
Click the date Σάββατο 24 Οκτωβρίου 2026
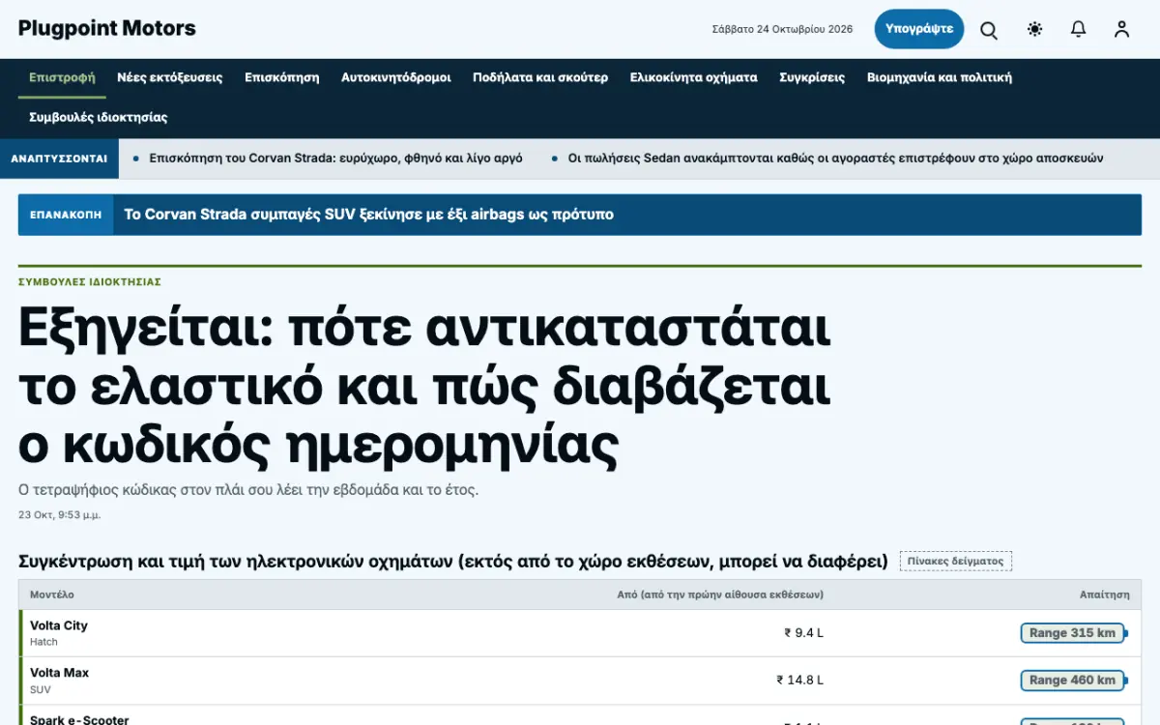(x=783, y=29)
